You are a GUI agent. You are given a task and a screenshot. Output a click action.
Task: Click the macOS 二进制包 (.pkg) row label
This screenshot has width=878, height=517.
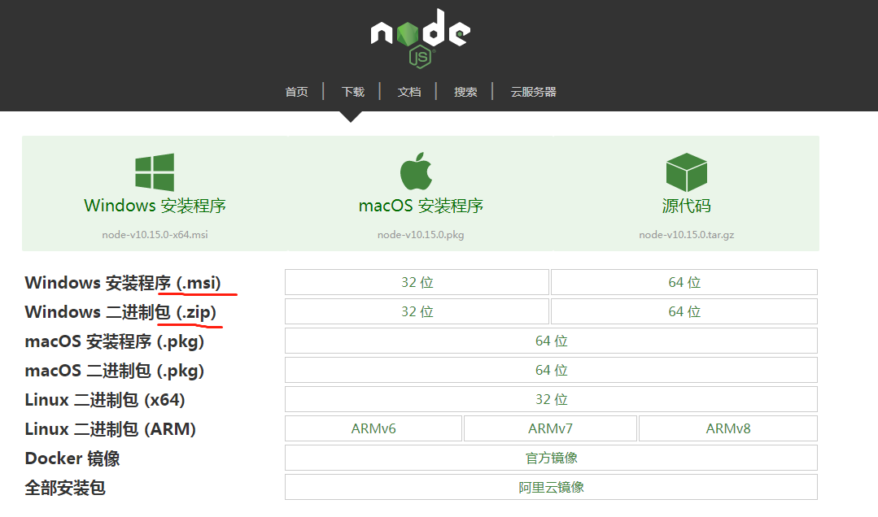tap(114, 371)
